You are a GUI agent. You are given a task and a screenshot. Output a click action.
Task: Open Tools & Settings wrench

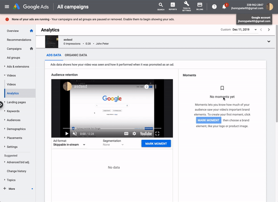[186, 6]
